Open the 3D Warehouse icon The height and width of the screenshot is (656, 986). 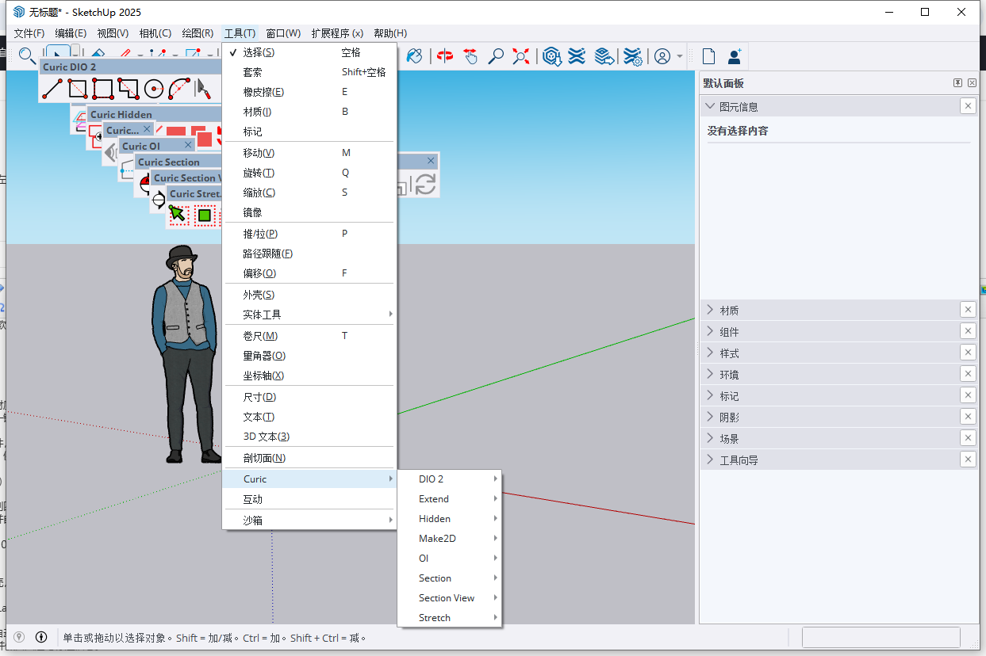552,56
